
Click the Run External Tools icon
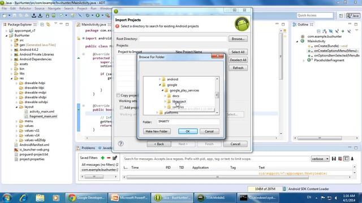click(107, 15)
